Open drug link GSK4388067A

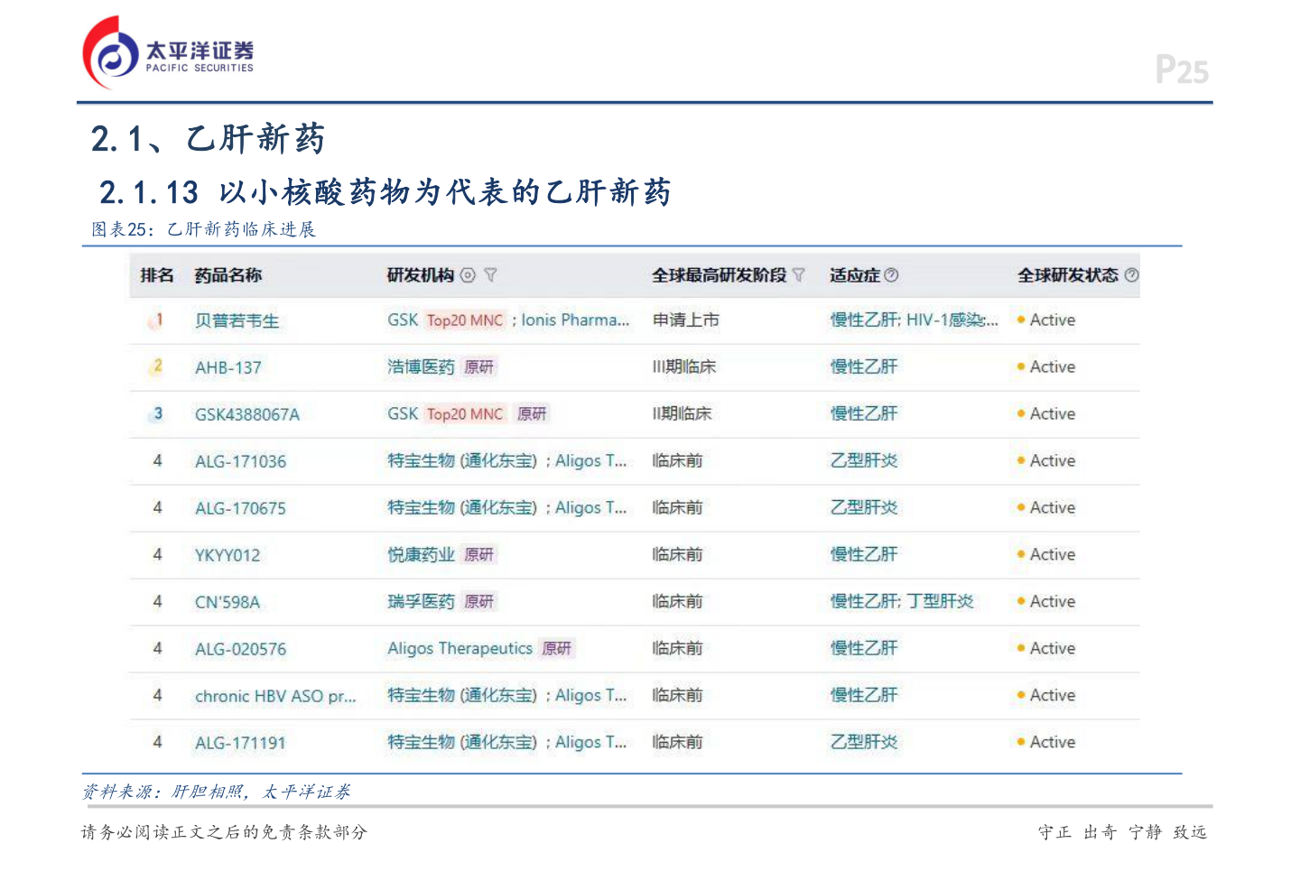[247, 414]
